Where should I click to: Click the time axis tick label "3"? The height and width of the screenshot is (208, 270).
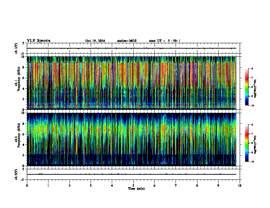point(91,186)
